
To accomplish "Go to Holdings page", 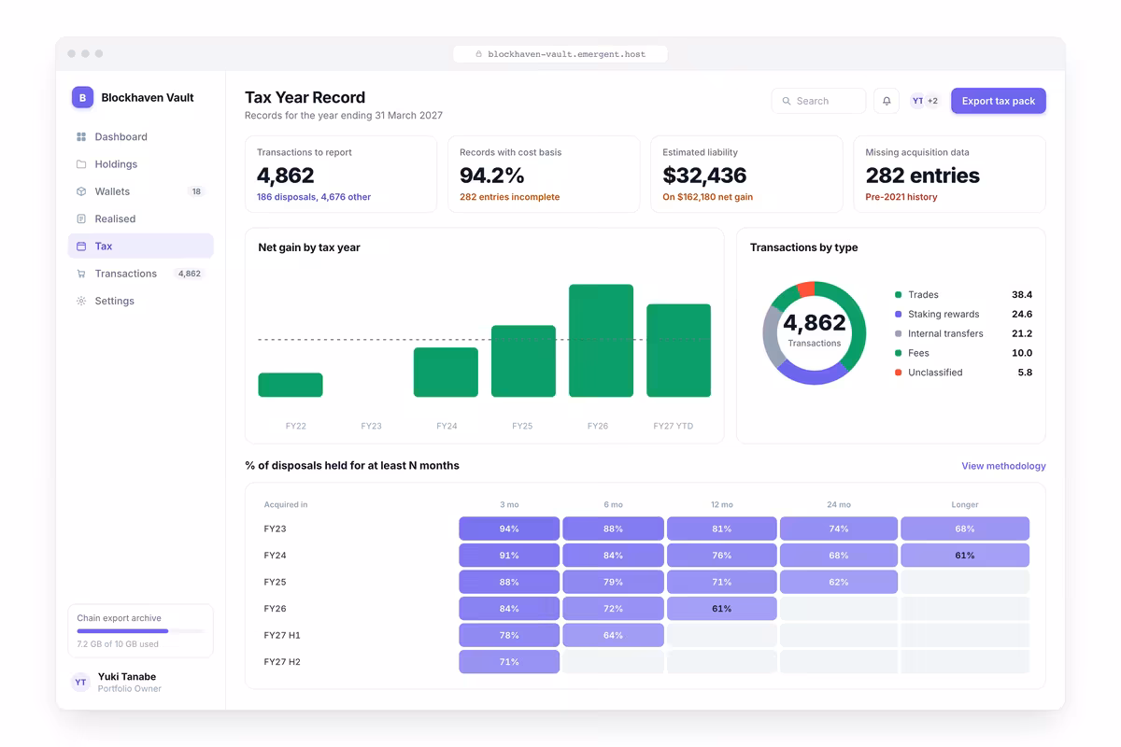I will point(141,164).
